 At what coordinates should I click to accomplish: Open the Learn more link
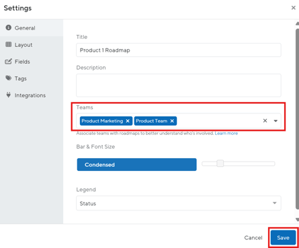(226, 133)
